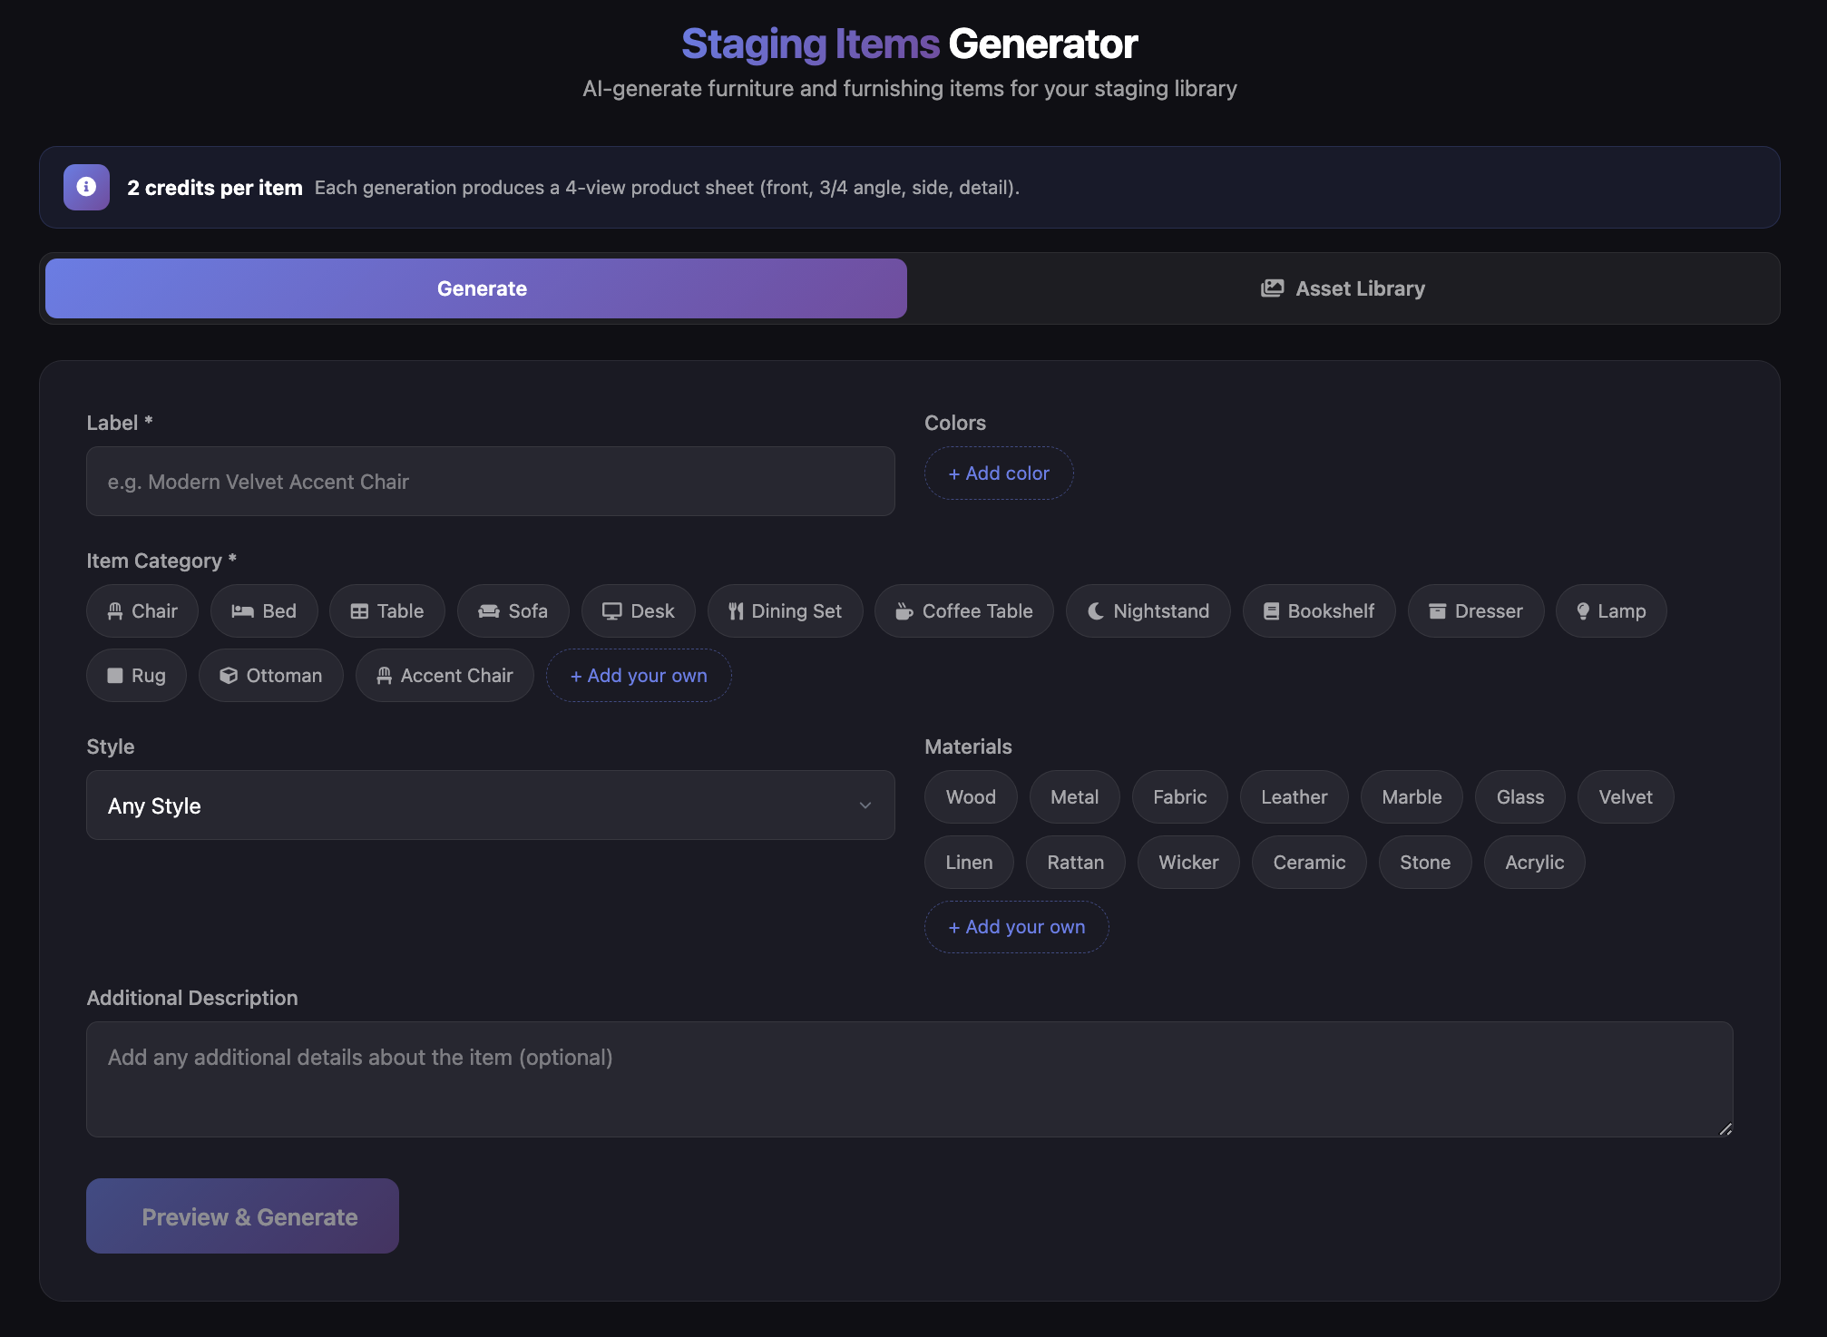Select the Lamp category icon
This screenshot has width=1827, height=1337.
pos(1584,610)
